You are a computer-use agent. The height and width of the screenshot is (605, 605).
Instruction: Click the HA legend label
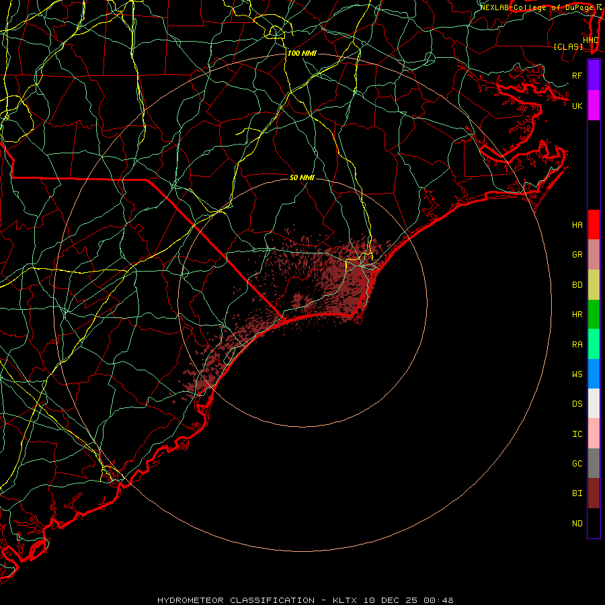pos(577,225)
